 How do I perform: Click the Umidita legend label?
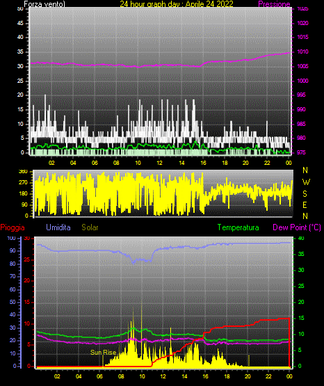tap(58, 227)
